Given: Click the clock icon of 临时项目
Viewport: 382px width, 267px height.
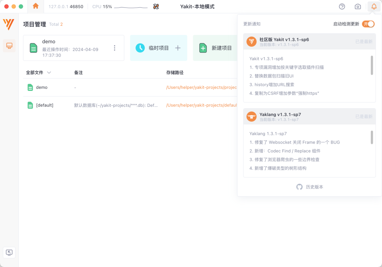Looking at the screenshot, I should [x=140, y=48].
